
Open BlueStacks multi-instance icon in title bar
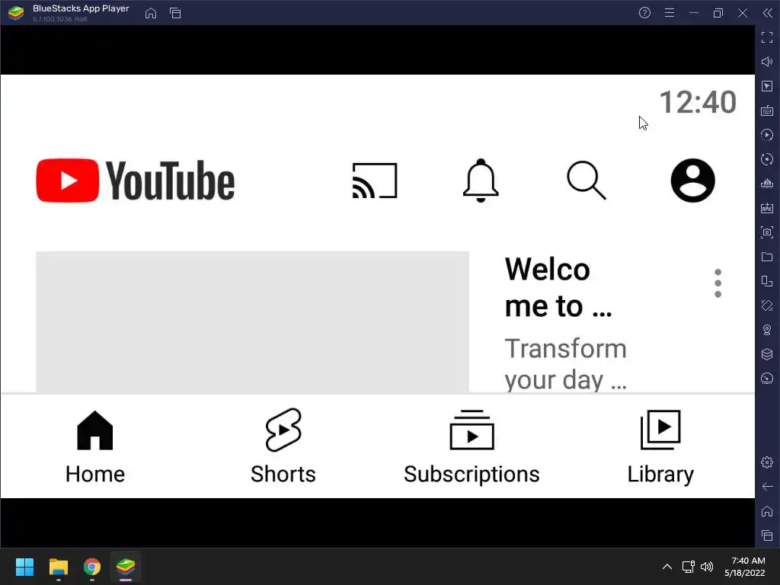175,13
